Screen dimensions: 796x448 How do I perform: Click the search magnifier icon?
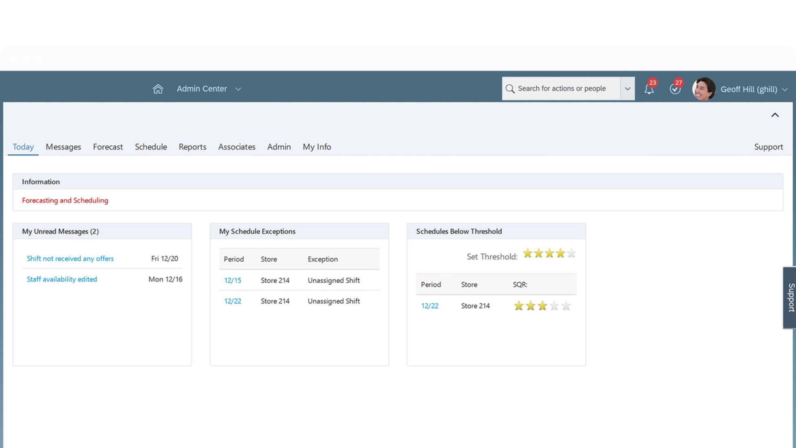(x=510, y=89)
